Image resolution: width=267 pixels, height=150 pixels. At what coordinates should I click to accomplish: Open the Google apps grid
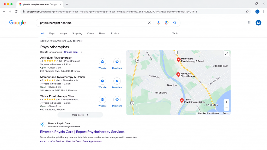click(x=250, y=23)
